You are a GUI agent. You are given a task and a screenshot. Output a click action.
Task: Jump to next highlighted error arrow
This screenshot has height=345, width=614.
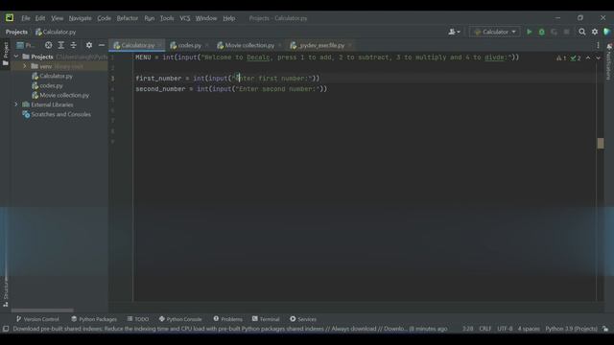coord(598,57)
